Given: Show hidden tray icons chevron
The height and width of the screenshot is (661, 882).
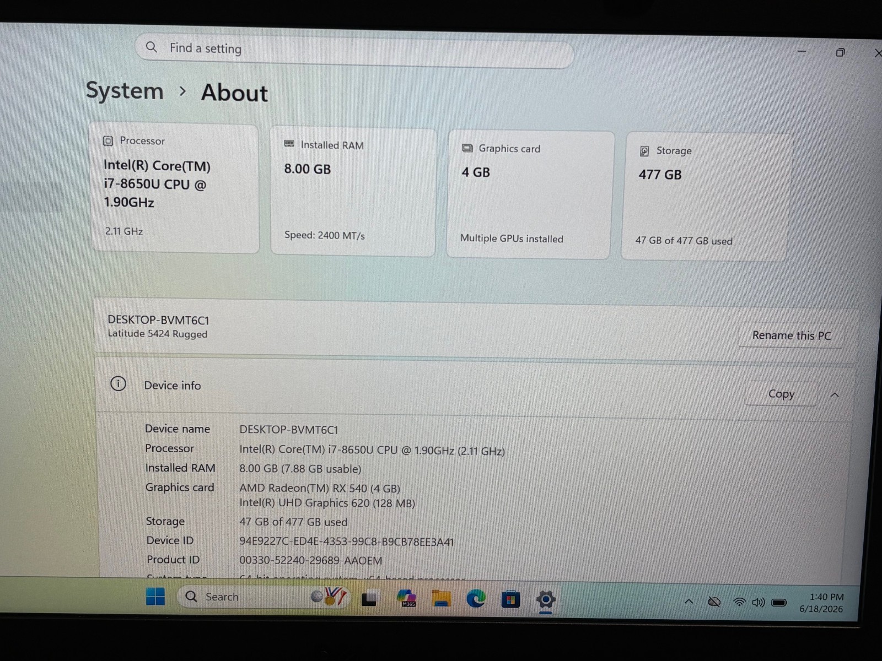Looking at the screenshot, I should pos(689,602).
